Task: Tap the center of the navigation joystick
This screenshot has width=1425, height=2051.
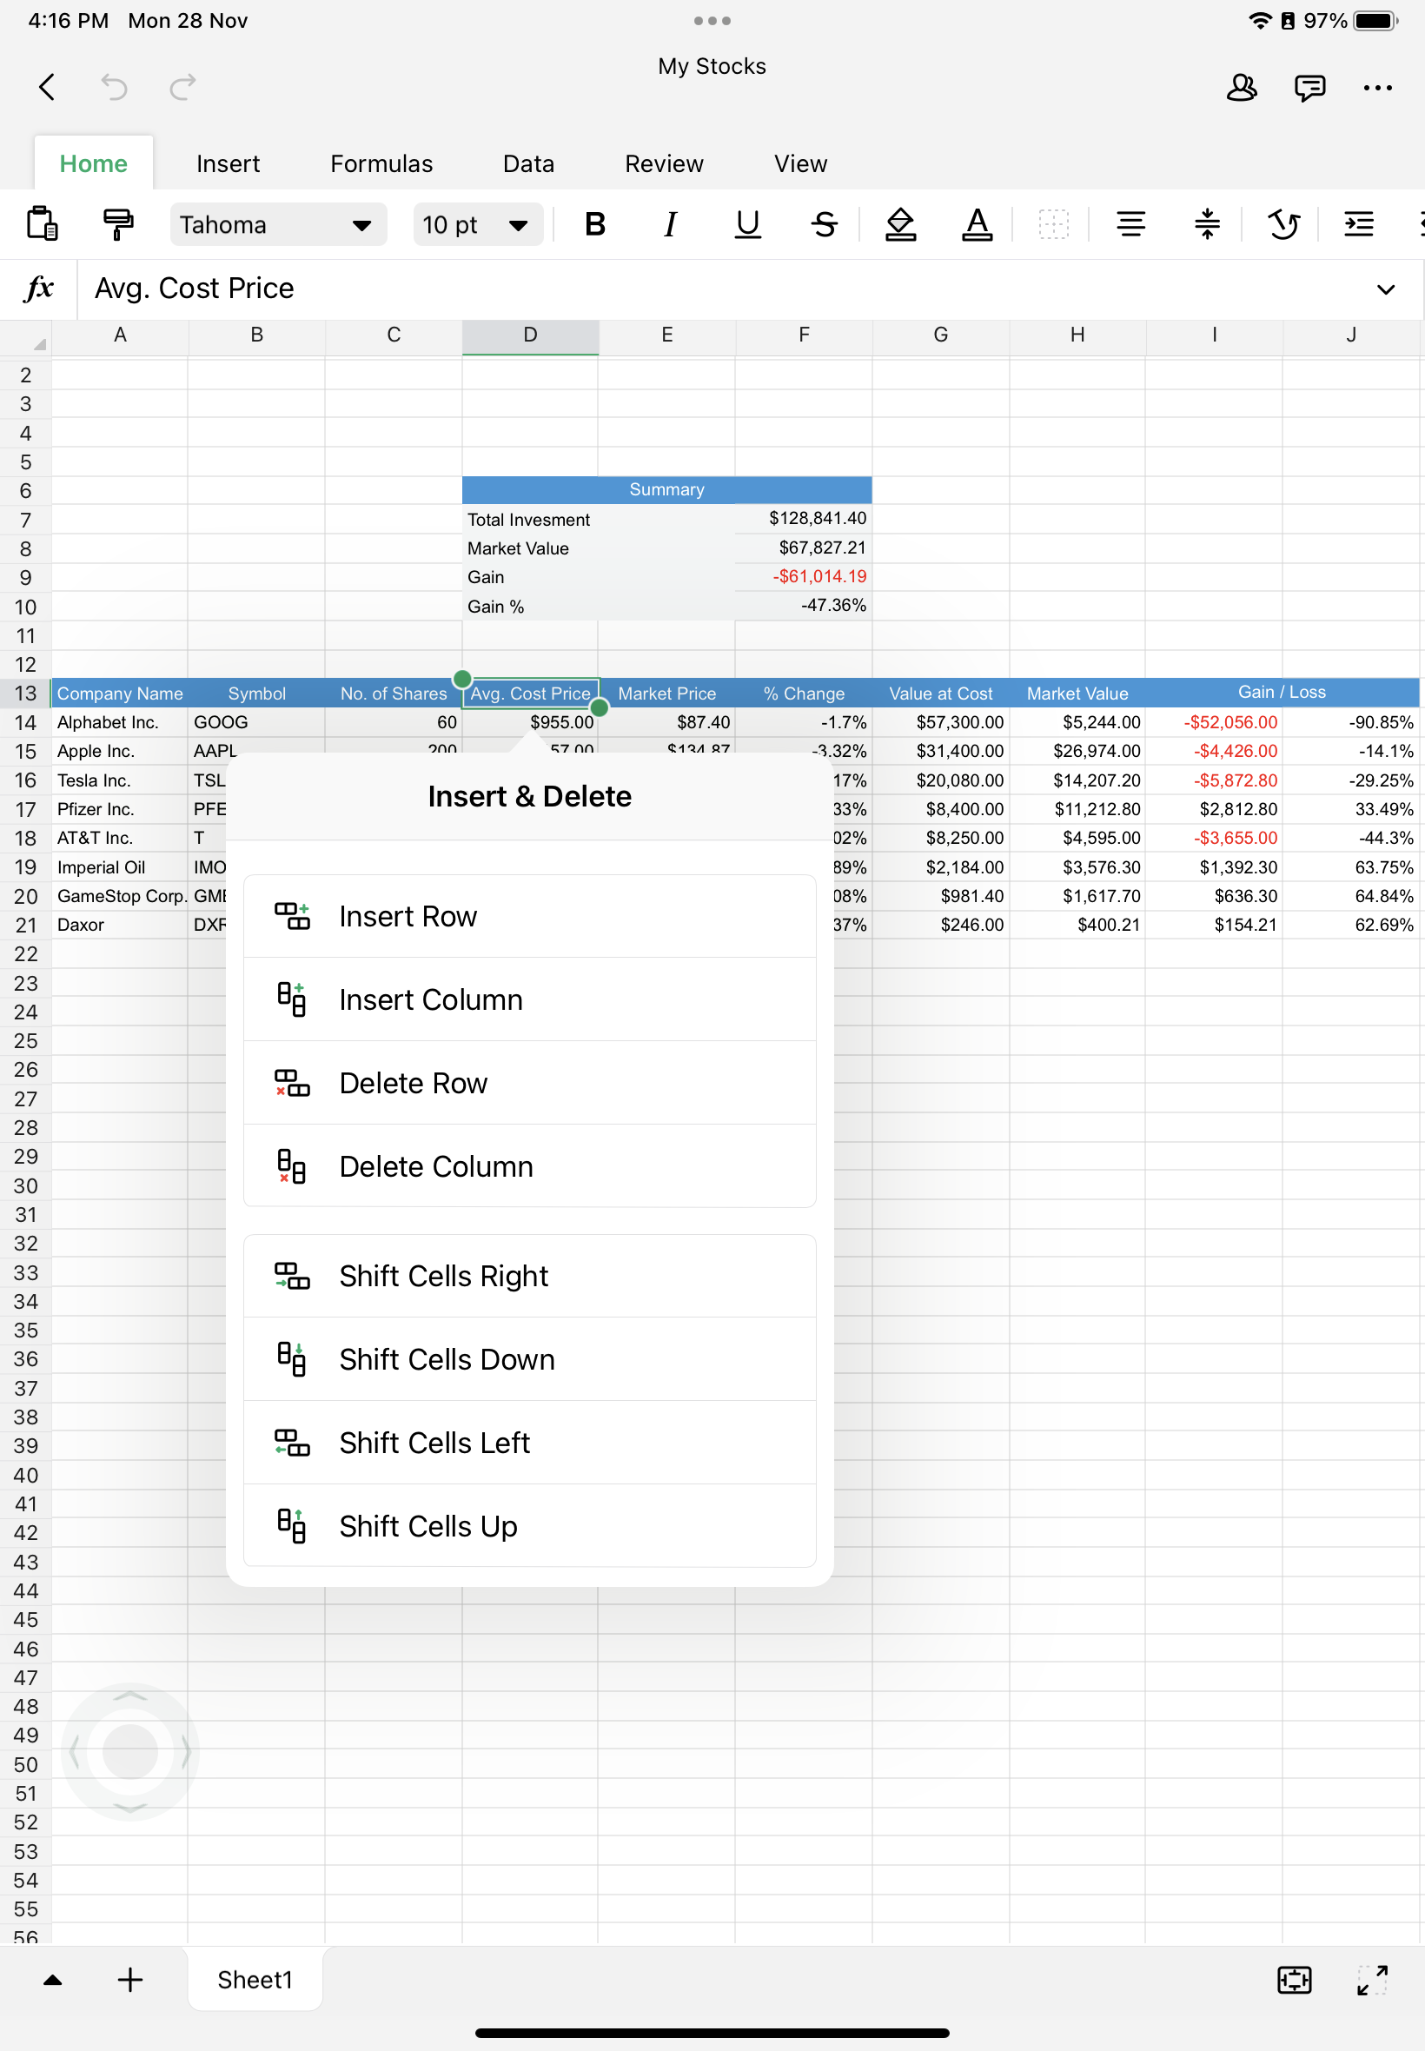Action: [130, 1751]
